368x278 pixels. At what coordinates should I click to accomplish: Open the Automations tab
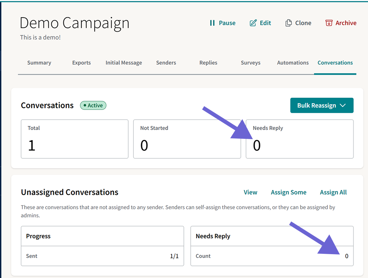coord(293,63)
